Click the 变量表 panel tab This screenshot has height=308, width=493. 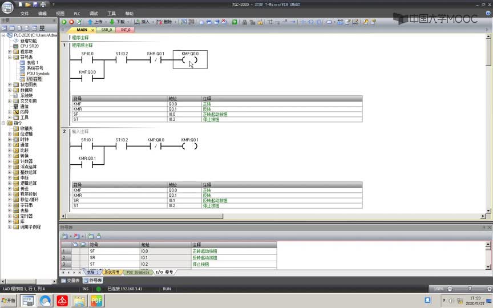(x=70, y=281)
